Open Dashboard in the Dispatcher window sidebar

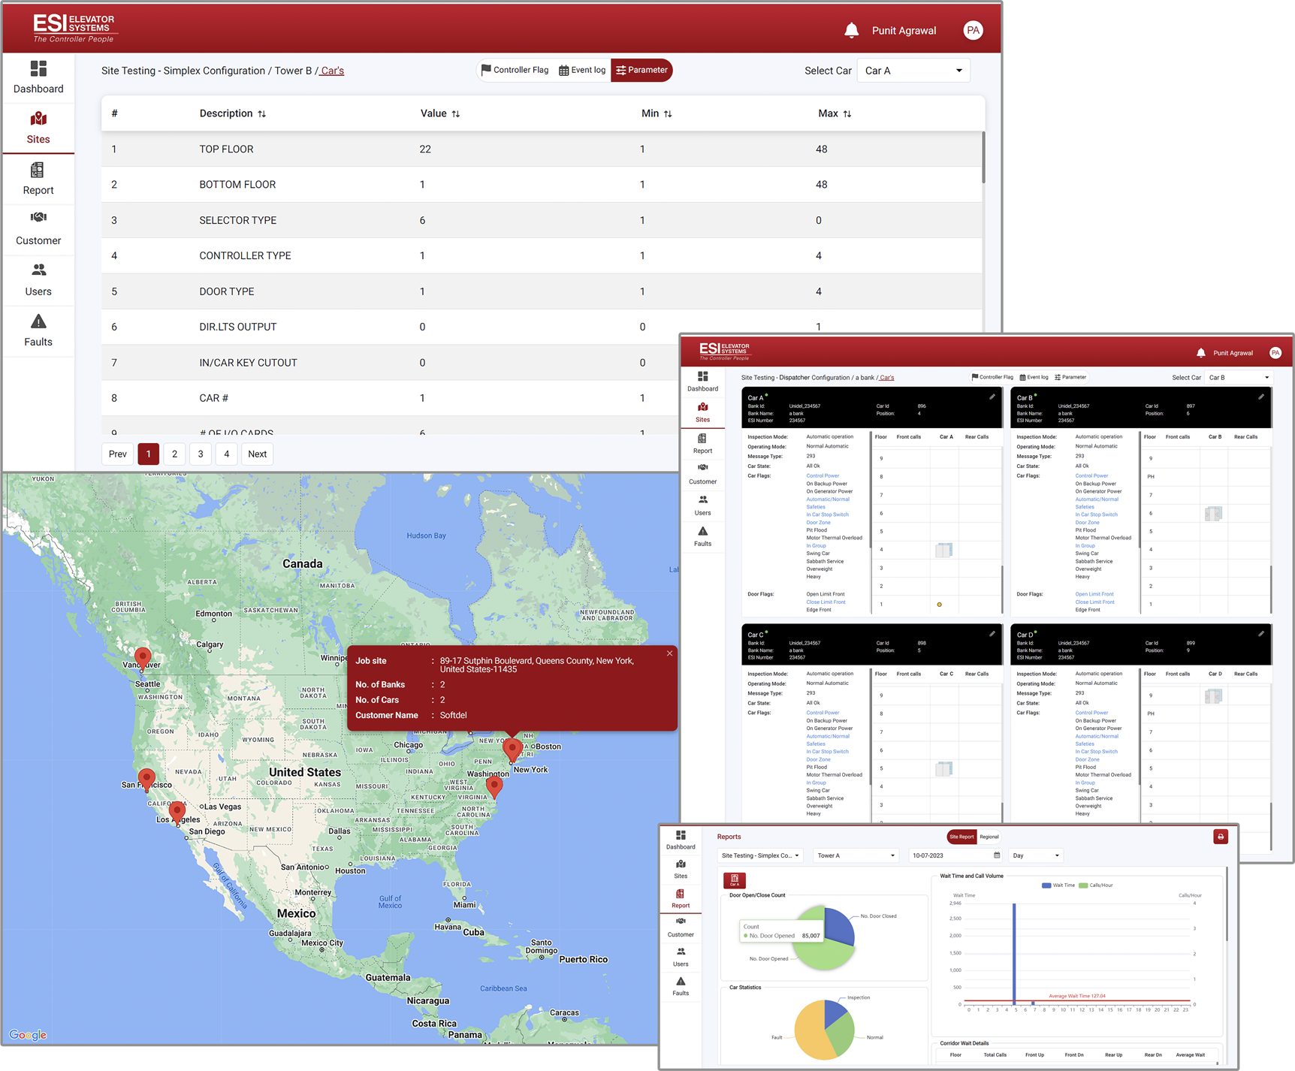(702, 382)
